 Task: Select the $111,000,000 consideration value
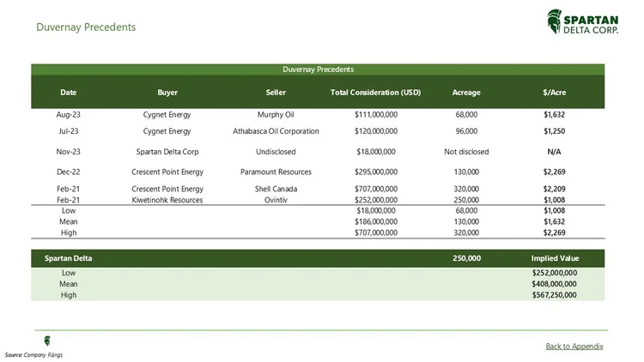click(376, 114)
